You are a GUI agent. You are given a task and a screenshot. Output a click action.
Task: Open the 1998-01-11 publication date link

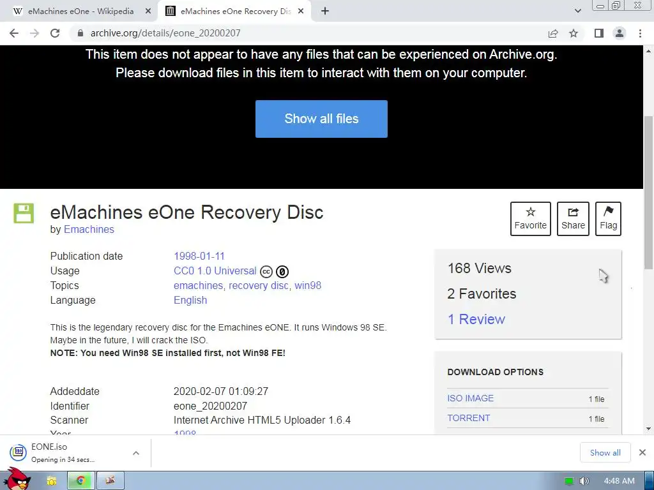199,256
